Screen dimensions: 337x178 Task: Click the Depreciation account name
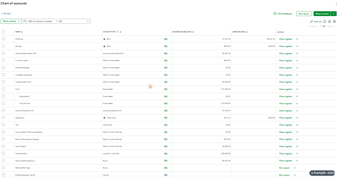(24, 96)
